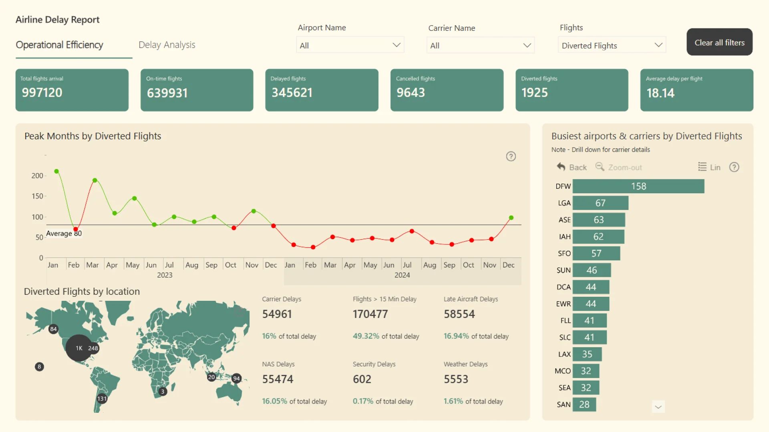
Task: Switch to the Delay Analysis tab
Action: pos(167,45)
